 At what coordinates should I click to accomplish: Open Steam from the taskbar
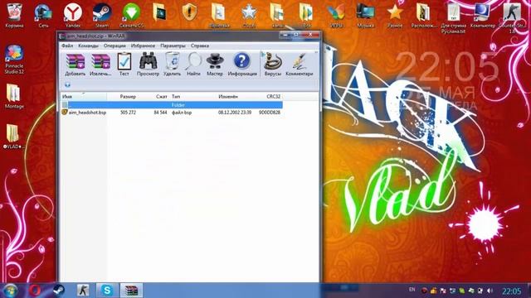[x=59, y=291]
